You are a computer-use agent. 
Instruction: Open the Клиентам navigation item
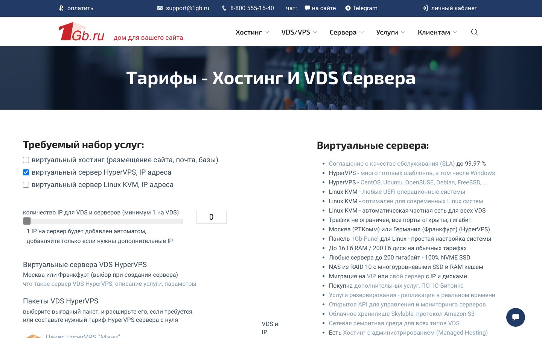[434, 32]
